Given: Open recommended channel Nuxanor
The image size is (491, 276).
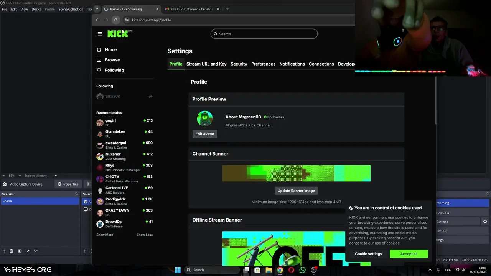Looking at the screenshot, I should pos(125,156).
